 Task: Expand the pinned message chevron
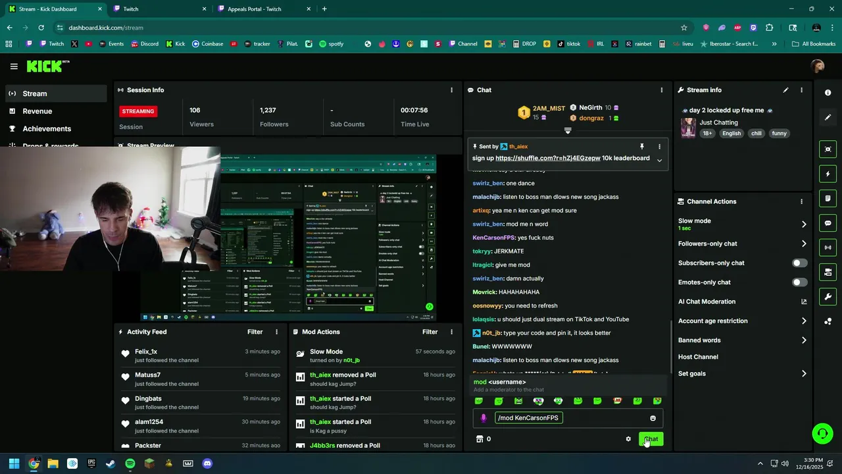coord(659,160)
